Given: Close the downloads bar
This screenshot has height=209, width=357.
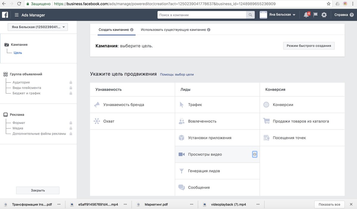Looking at the screenshot, I should coord(351,205).
